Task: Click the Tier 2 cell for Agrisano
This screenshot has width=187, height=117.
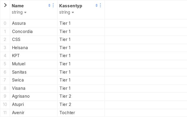Action: point(65,96)
